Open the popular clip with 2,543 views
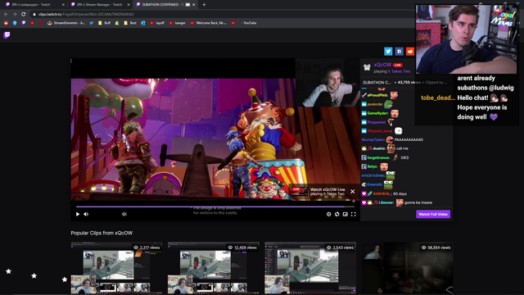The width and height of the screenshot is (524, 295). (310, 268)
